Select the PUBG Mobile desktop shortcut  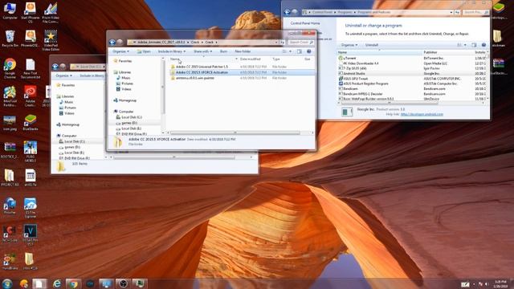click(31, 152)
